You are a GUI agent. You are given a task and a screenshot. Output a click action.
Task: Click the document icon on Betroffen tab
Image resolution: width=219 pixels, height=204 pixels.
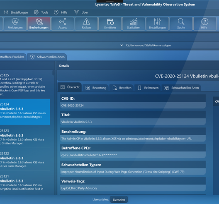click(114, 88)
